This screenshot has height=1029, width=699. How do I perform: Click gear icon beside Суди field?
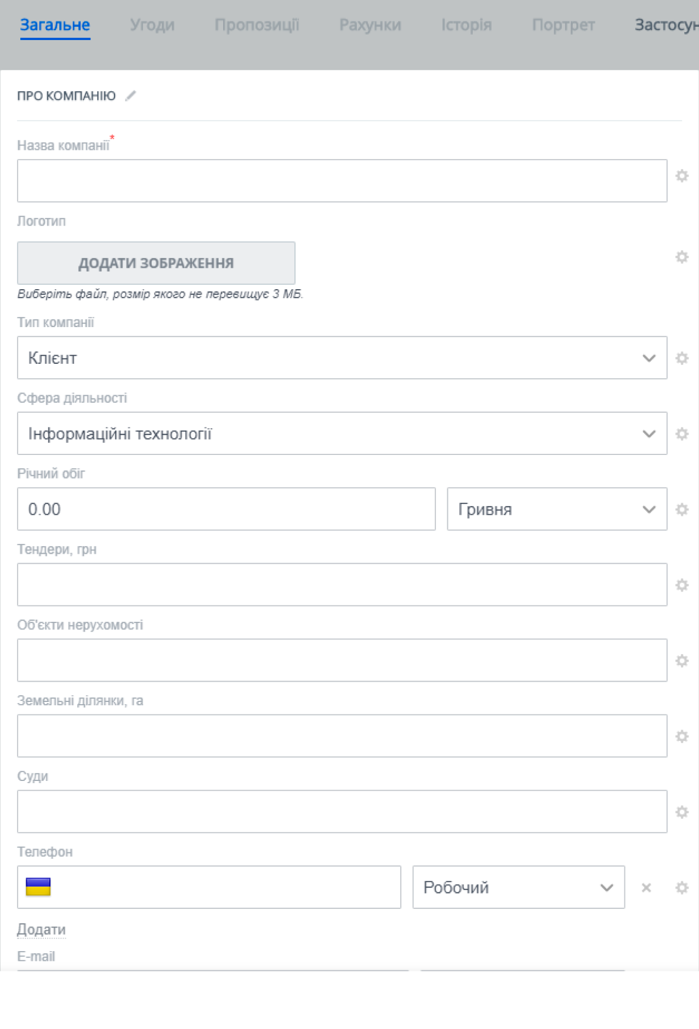pos(681,812)
